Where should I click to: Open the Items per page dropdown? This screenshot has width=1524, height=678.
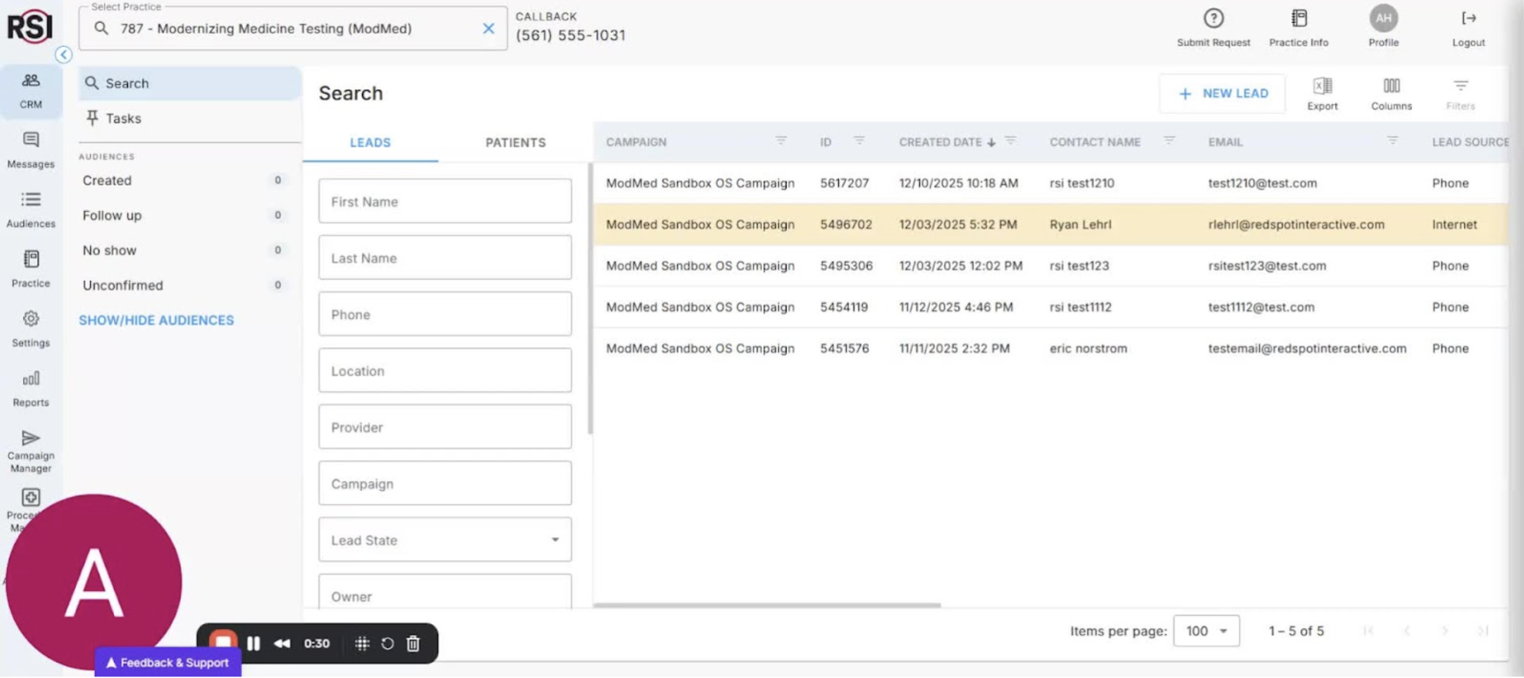tap(1206, 631)
